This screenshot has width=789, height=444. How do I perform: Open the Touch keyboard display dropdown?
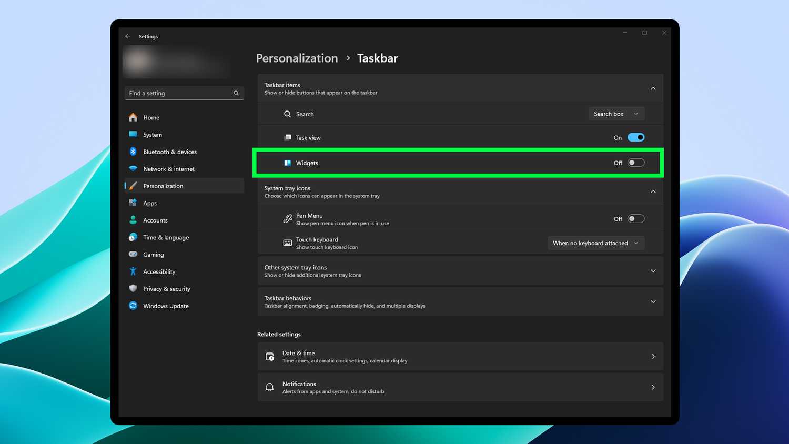[595, 243]
